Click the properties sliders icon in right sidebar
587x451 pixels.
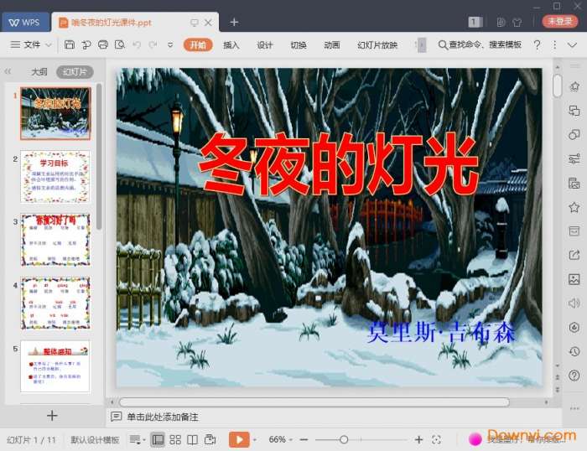point(574,158)
